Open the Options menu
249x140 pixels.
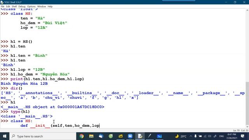(31, 7)
